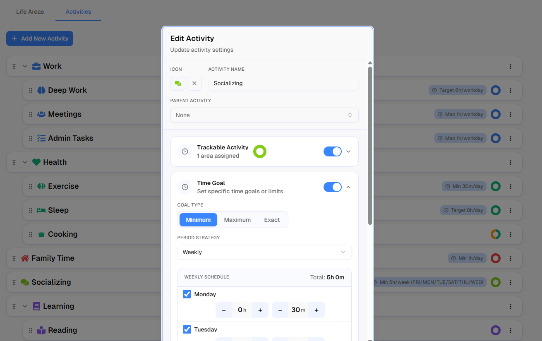This screenshot has height=341, width=542.
Task: Disable the Trackable Activity toggle
Action: tap(333, 151)
